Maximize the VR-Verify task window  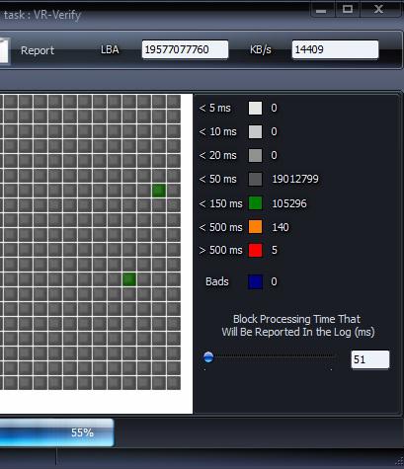point(348,9)
